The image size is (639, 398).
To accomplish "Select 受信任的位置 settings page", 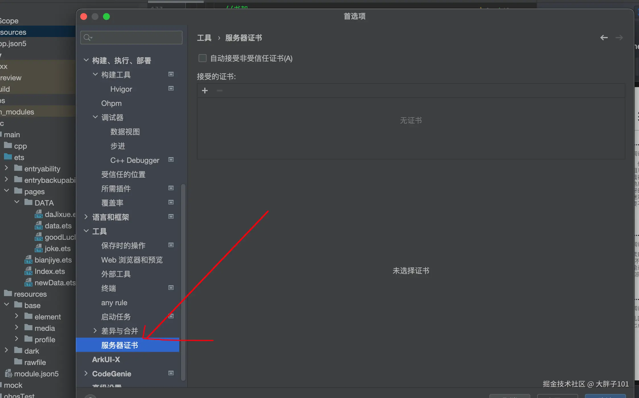I will click(x=123, y=175).
